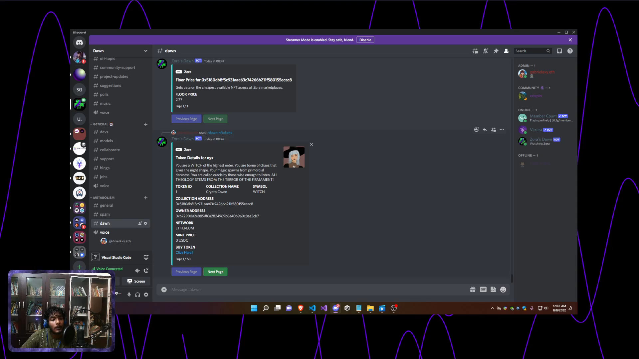The width and height of the screenshot is (639, 359).
Task: Open Discord home direct messages icon
Action: point(79,43)
